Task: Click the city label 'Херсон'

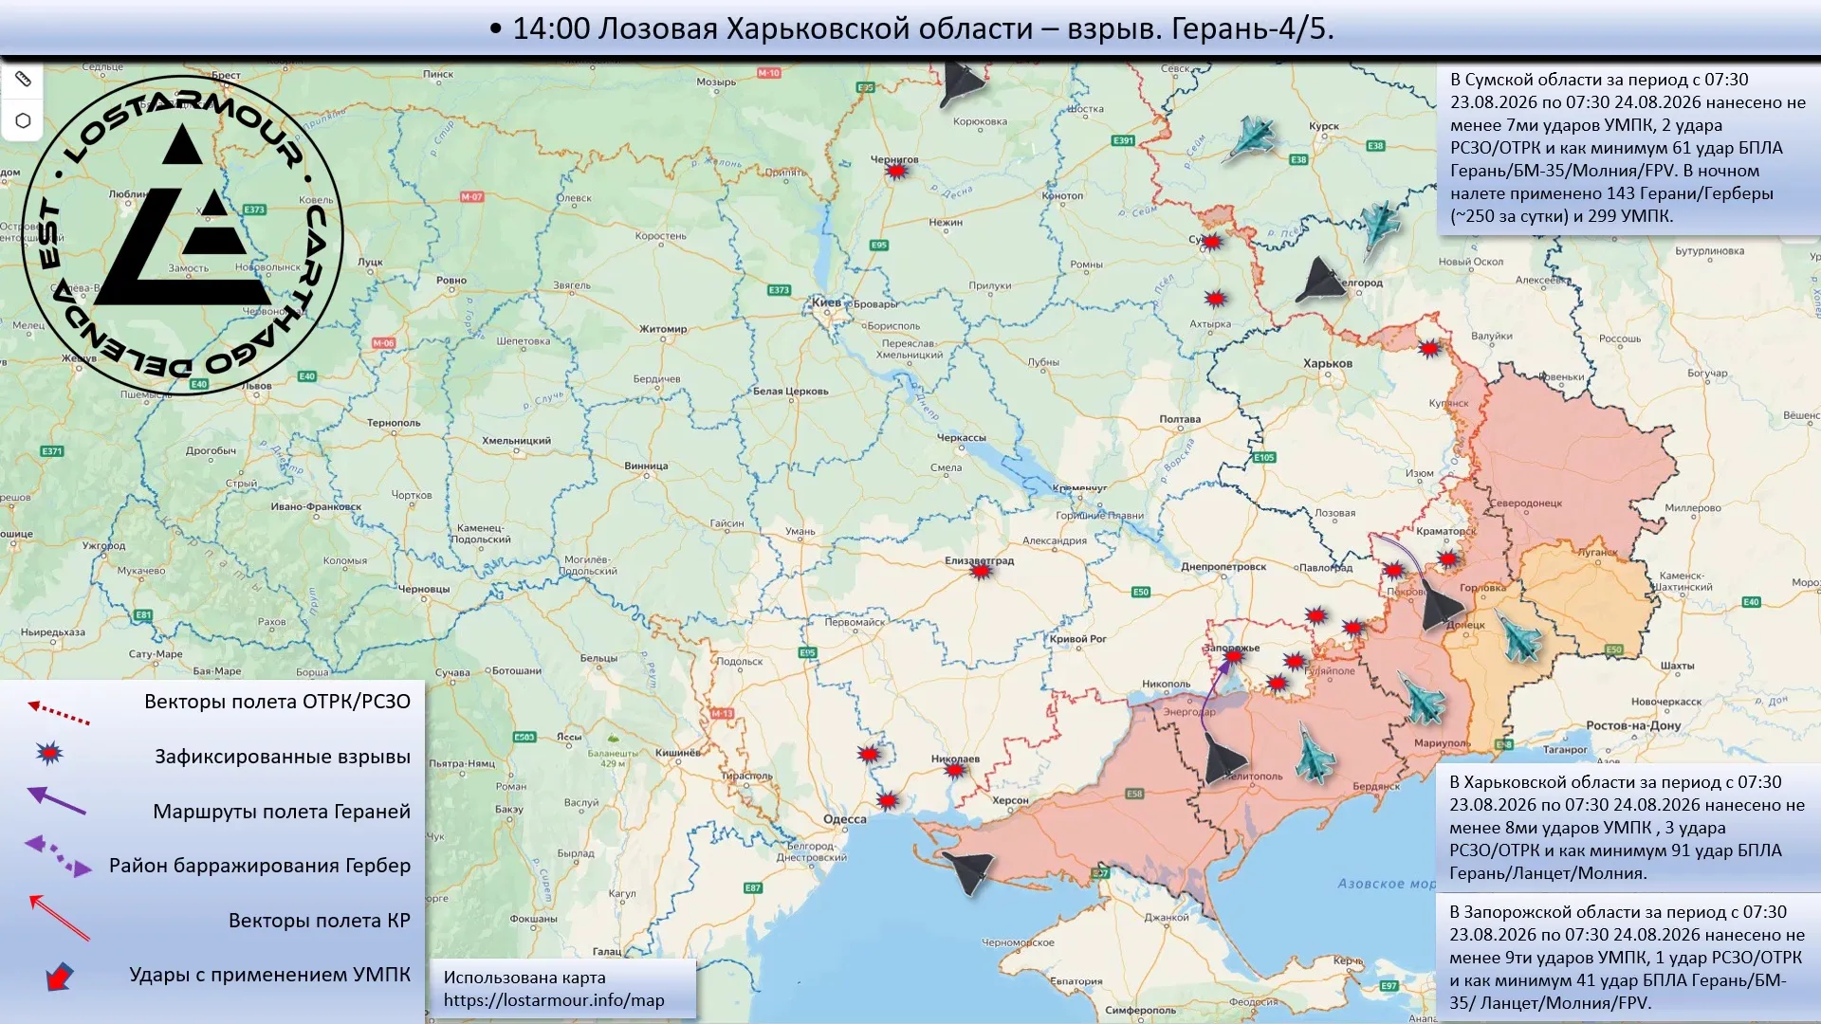Action: click(1010, 801)
